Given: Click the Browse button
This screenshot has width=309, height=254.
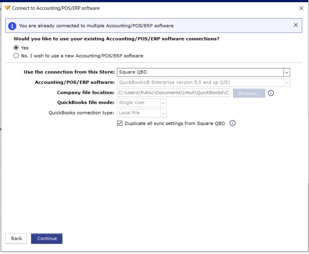Looking at the screenshot, I should pyautogui.click(x=249, y=93).
